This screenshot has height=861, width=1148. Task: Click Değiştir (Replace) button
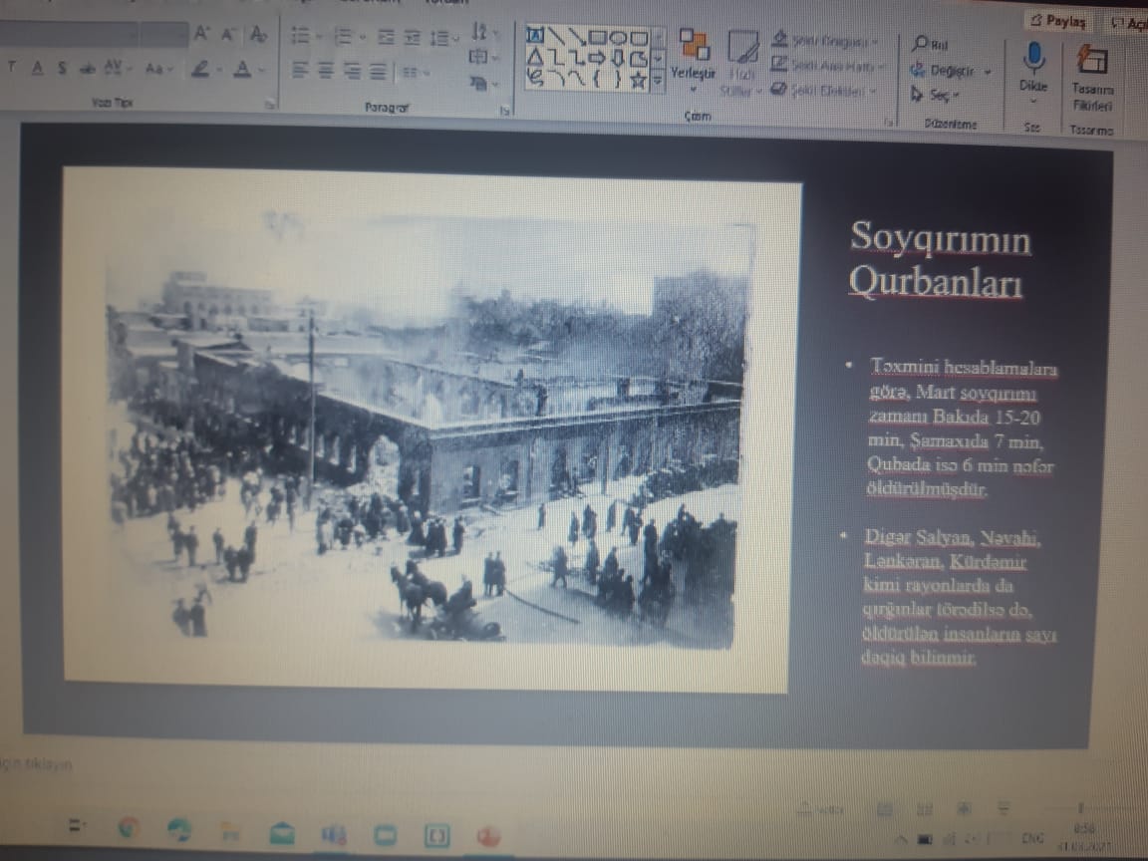(951, 71)
